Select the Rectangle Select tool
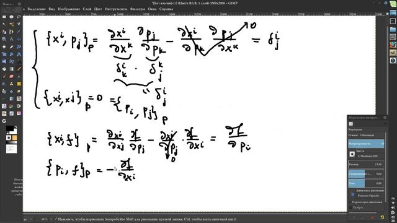The height and width of the screenshot is (223, 397). (x=4, y=17)
